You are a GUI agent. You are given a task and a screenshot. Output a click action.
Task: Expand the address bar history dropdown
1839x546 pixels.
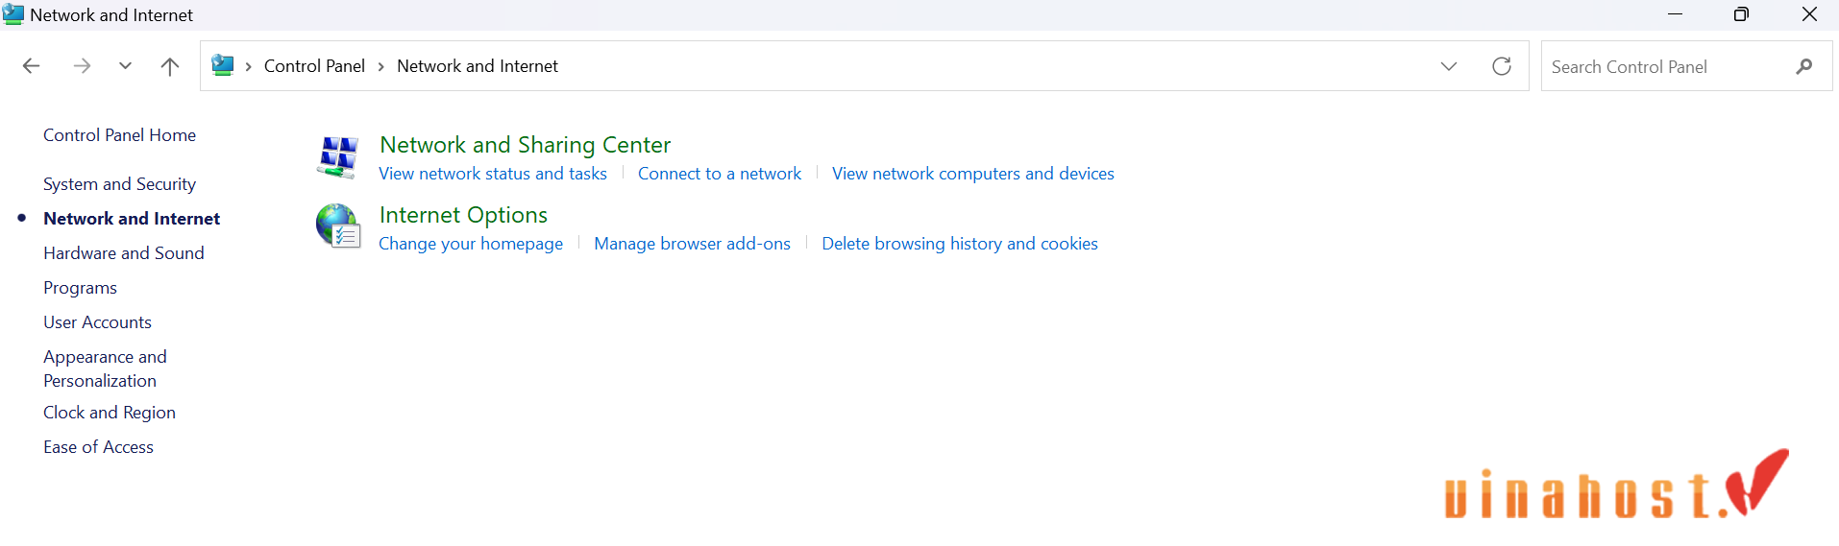coord(1449,66)
